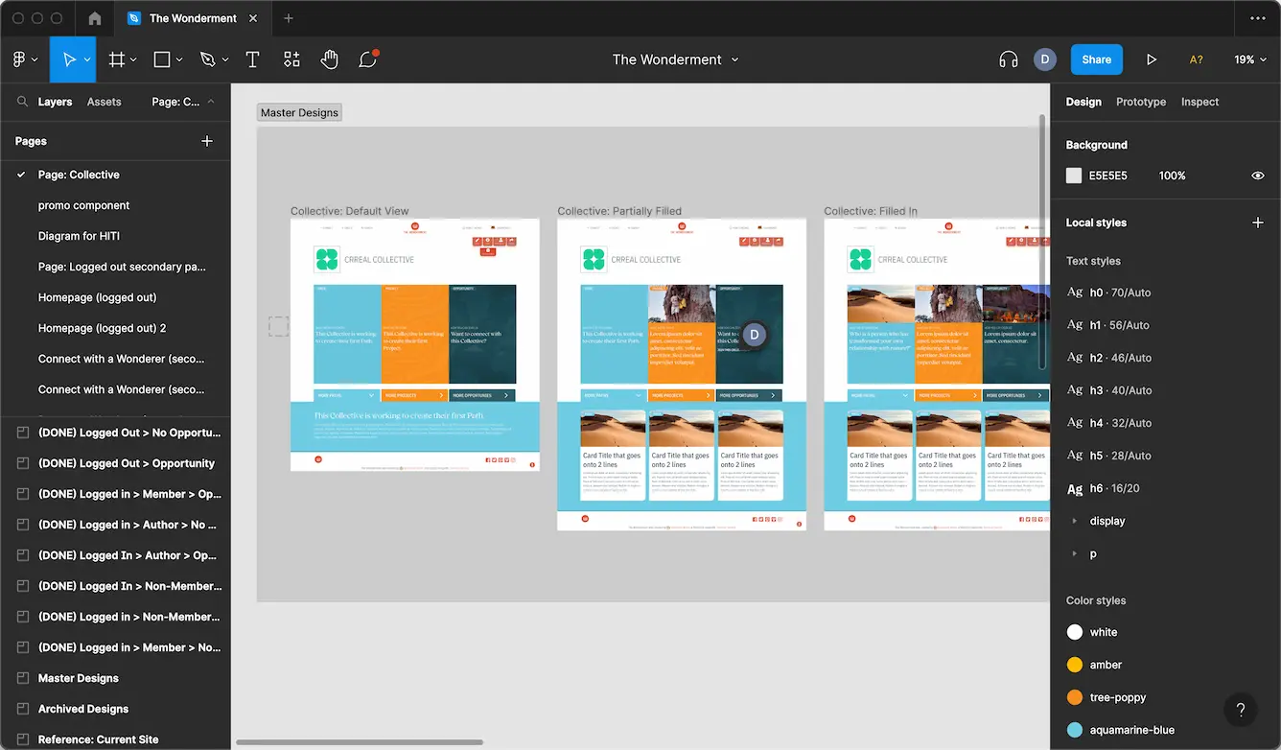
Task: Open a new tab with plus icon
Action: (289, 18)
